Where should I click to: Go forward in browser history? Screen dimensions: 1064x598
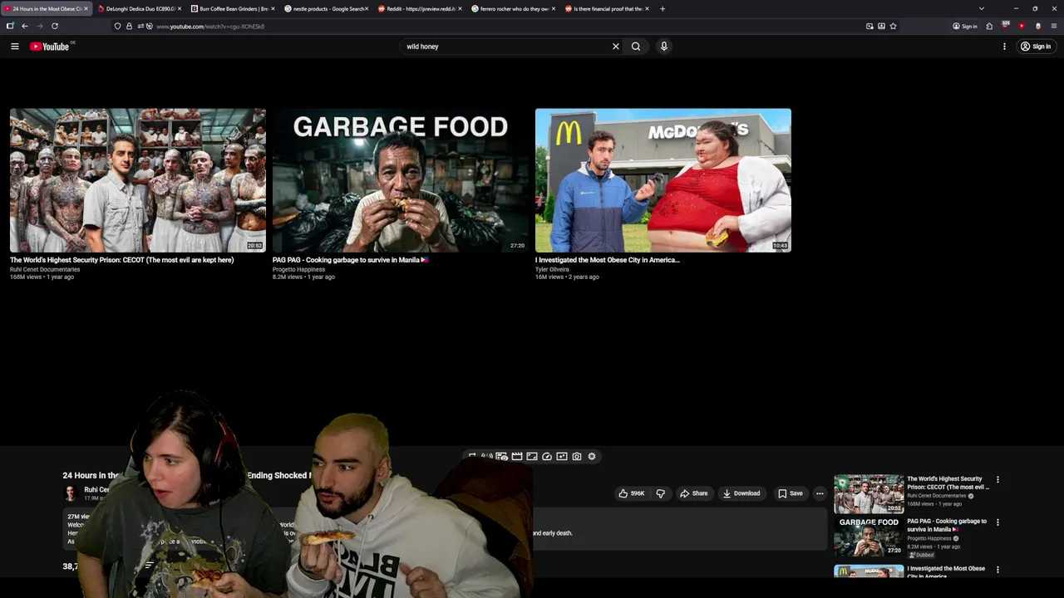tap(39, 27)
